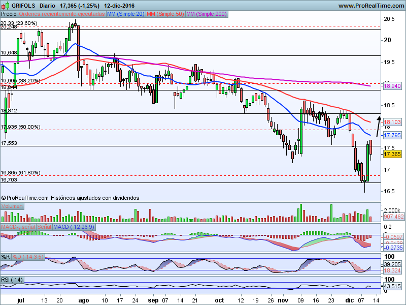Select the Volumen panel label
This screenshot has height=305, width=406.
pyautogui.click(x=12, y=206)
